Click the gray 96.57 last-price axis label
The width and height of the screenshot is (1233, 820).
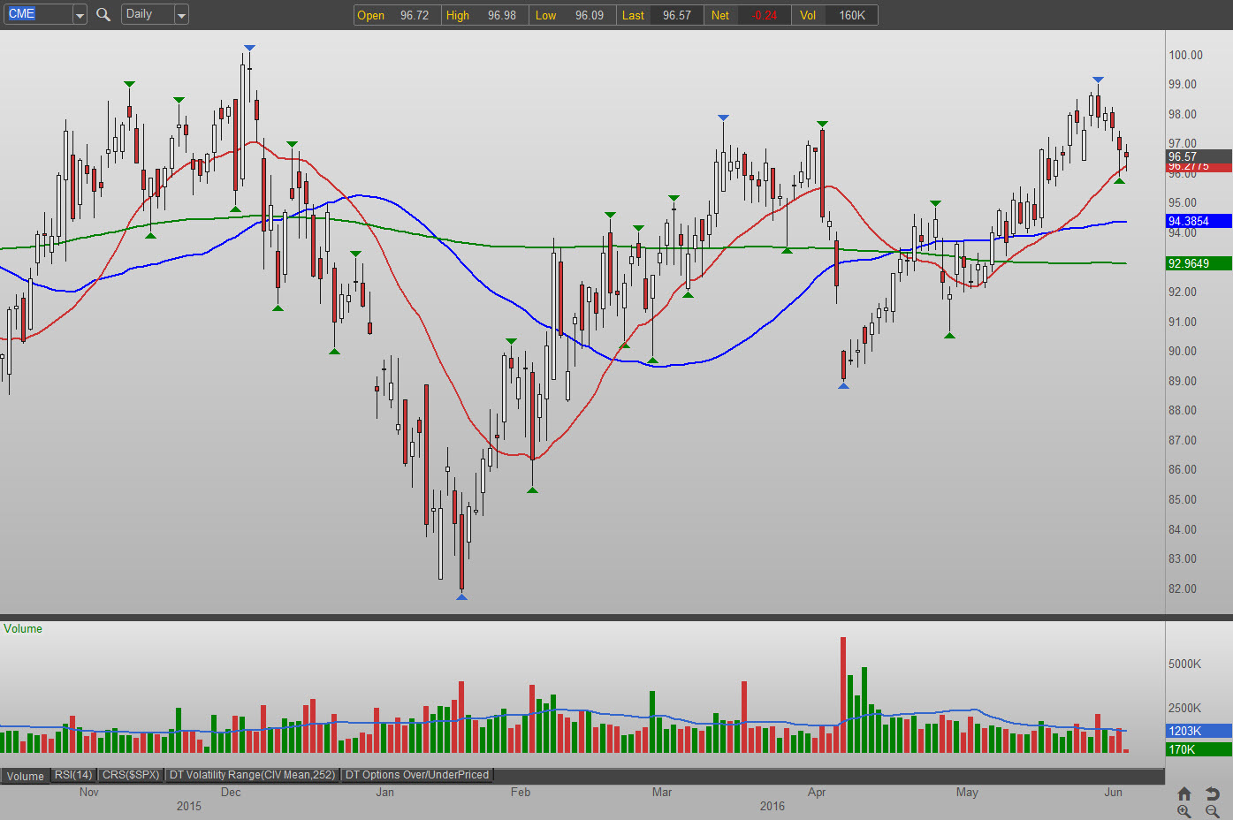coord(1199,156)
